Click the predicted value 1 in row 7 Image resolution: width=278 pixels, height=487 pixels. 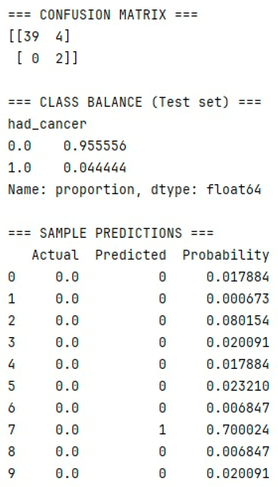(162, 430)
